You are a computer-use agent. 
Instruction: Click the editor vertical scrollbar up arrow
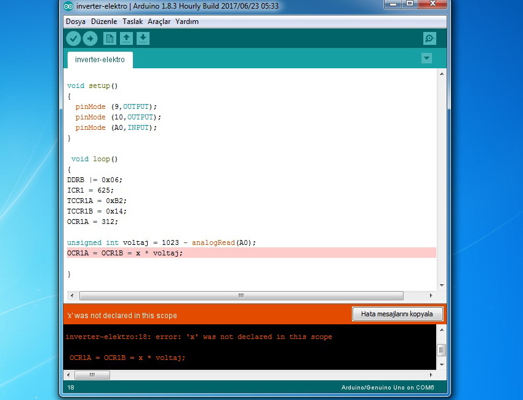pyautogui.click(x=442, y=74)
